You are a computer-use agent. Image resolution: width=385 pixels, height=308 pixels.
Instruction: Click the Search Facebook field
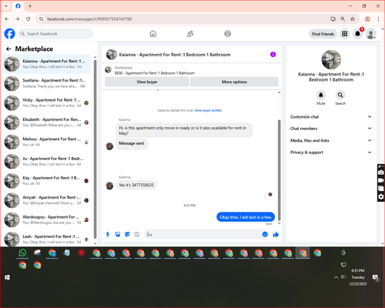coord(55,34)
